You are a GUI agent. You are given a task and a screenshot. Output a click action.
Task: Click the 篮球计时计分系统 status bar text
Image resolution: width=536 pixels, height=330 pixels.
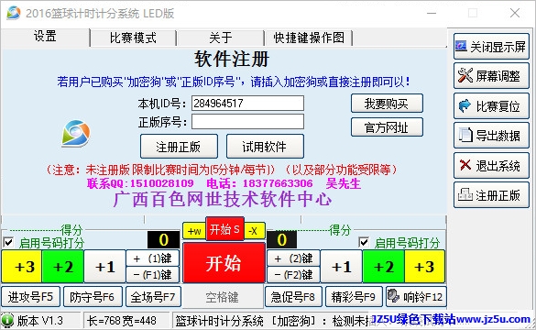[x=220, y=321]
